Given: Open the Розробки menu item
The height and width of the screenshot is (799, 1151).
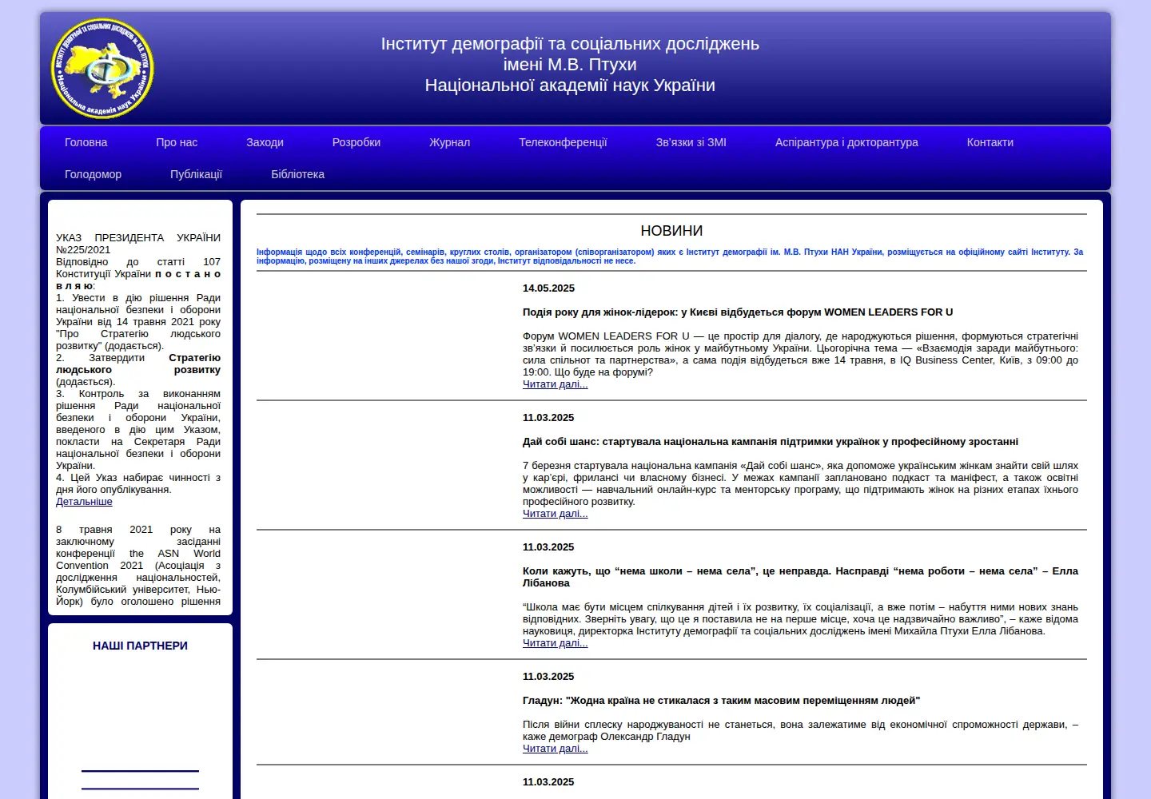Looking at the screenshot, I should pyautogui.click(x=356, y=142).
